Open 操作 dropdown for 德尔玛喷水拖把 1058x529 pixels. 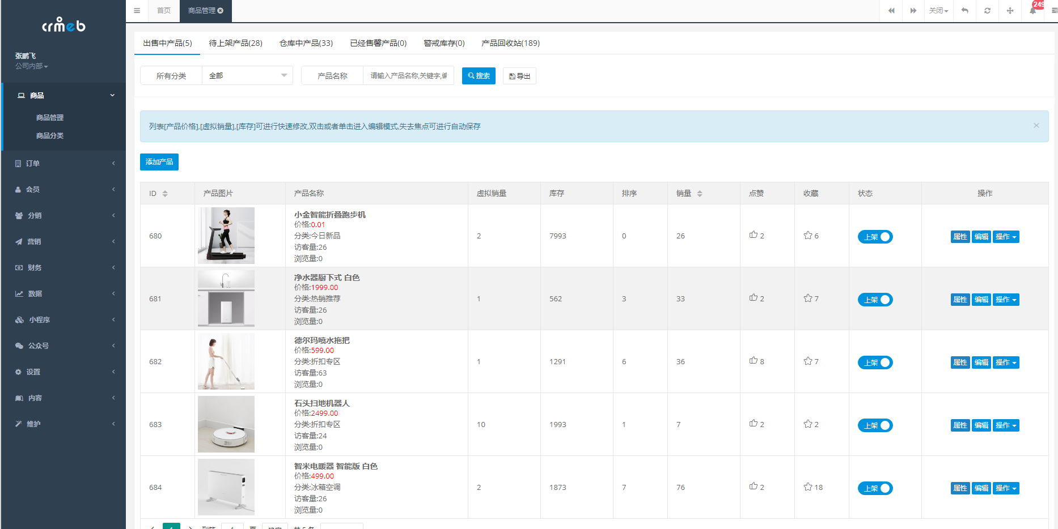[x=1006, y=362]
